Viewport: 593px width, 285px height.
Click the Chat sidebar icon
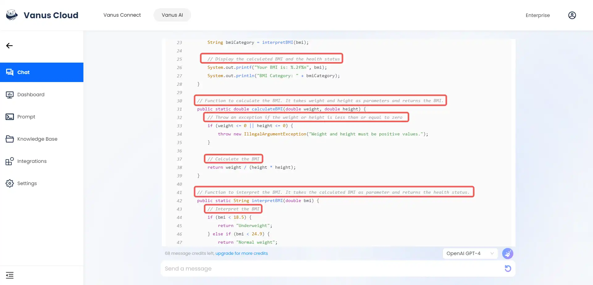pos(10,72)
